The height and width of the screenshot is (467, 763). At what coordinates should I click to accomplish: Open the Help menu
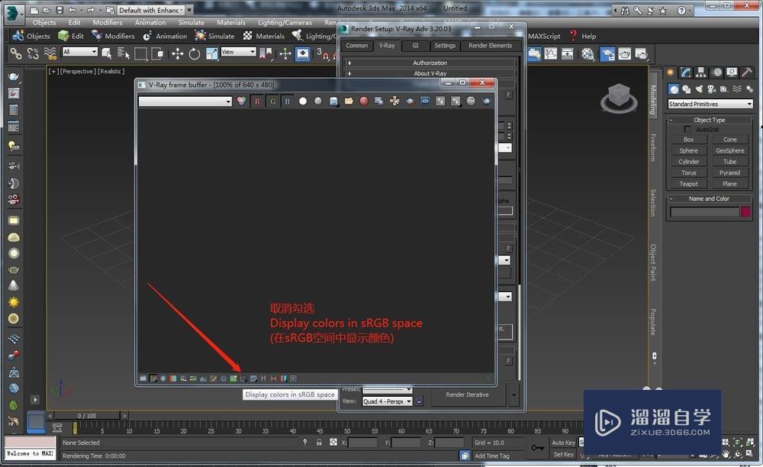(582, 36)
